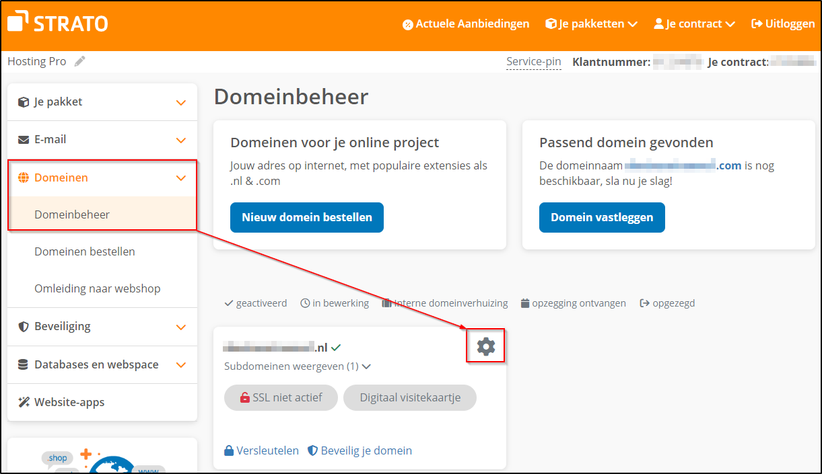The image size is (822, 474).
Task: Open Omleiding naar webshop
Action: click(98, 288)
